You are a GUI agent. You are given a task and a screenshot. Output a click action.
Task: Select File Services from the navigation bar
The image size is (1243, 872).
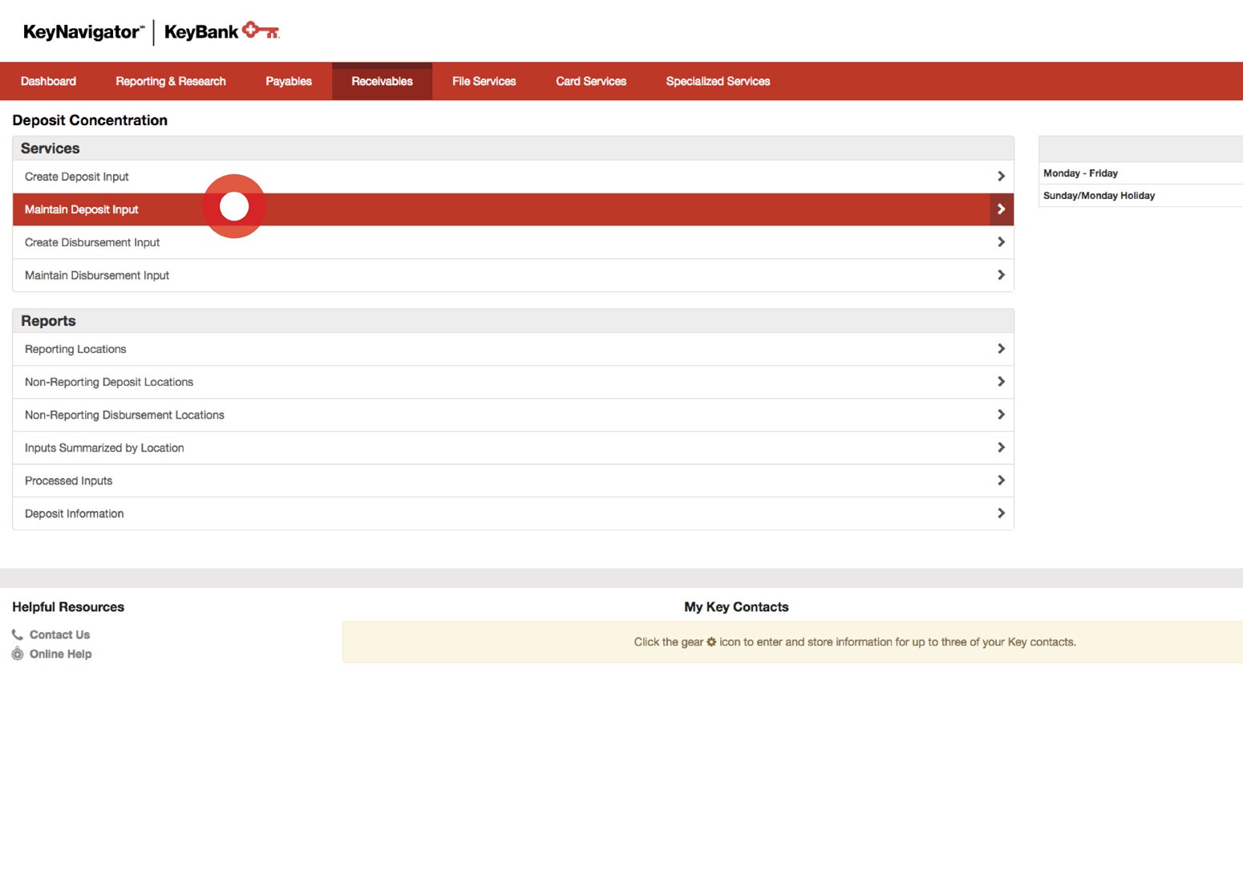[484, 80]
